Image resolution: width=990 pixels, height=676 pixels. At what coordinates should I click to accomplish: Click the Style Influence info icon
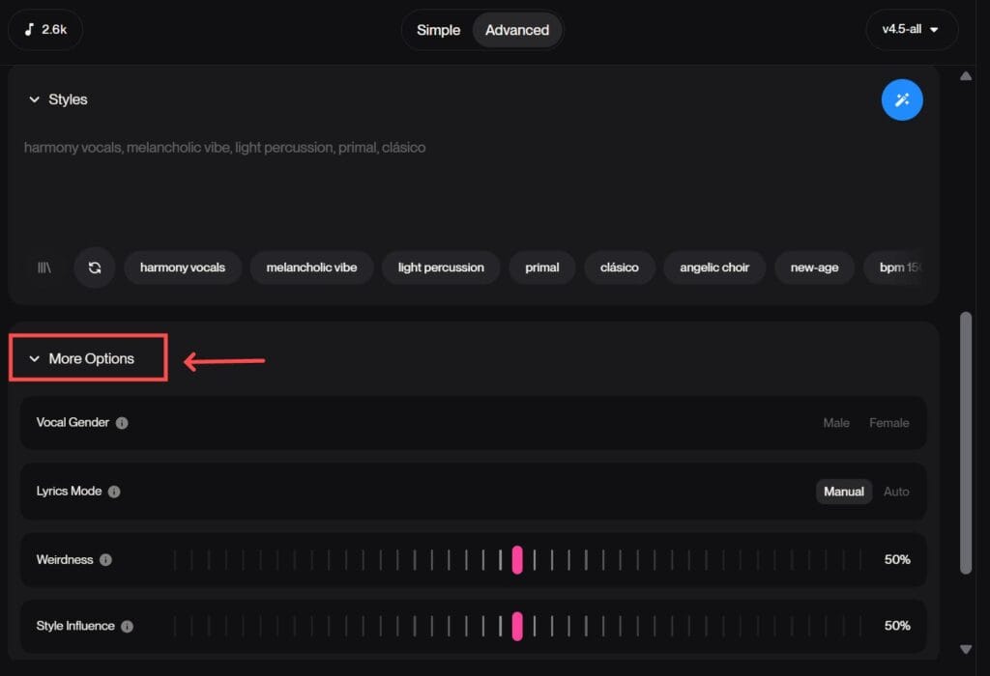click(x=127, y=627)
